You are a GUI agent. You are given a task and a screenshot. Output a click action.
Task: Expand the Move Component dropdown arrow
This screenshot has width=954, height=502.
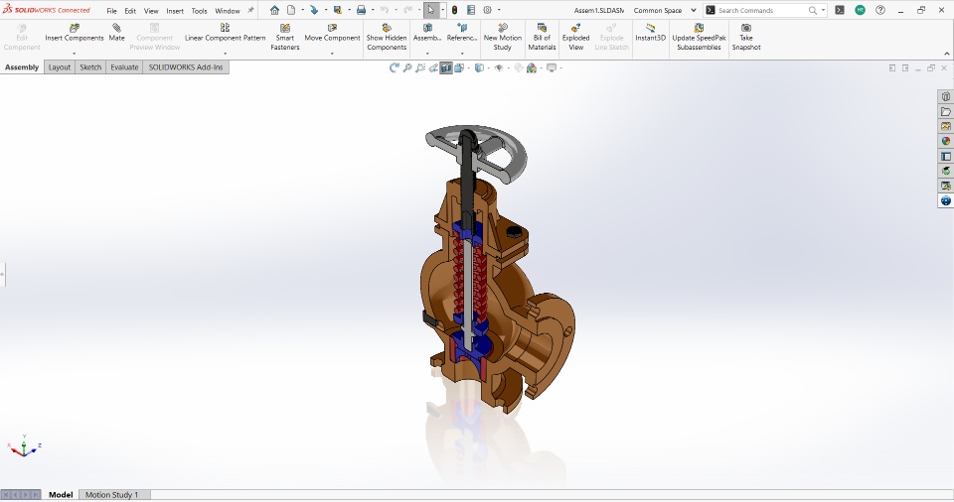point(332,54)
